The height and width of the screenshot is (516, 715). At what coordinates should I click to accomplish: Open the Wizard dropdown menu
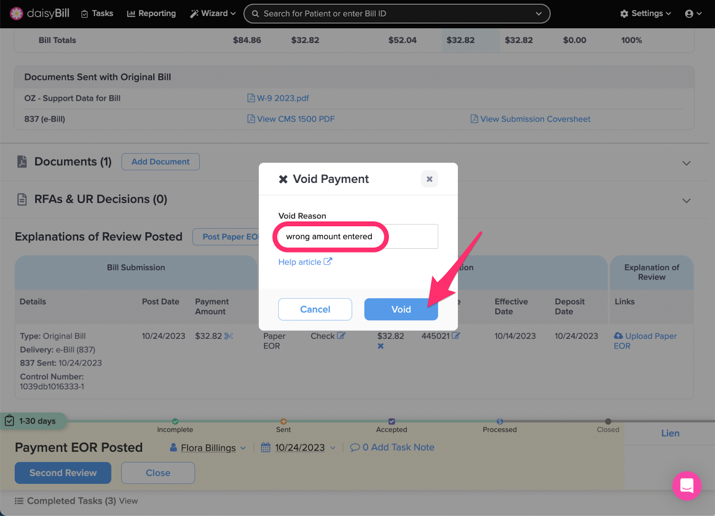pos(212,13)
